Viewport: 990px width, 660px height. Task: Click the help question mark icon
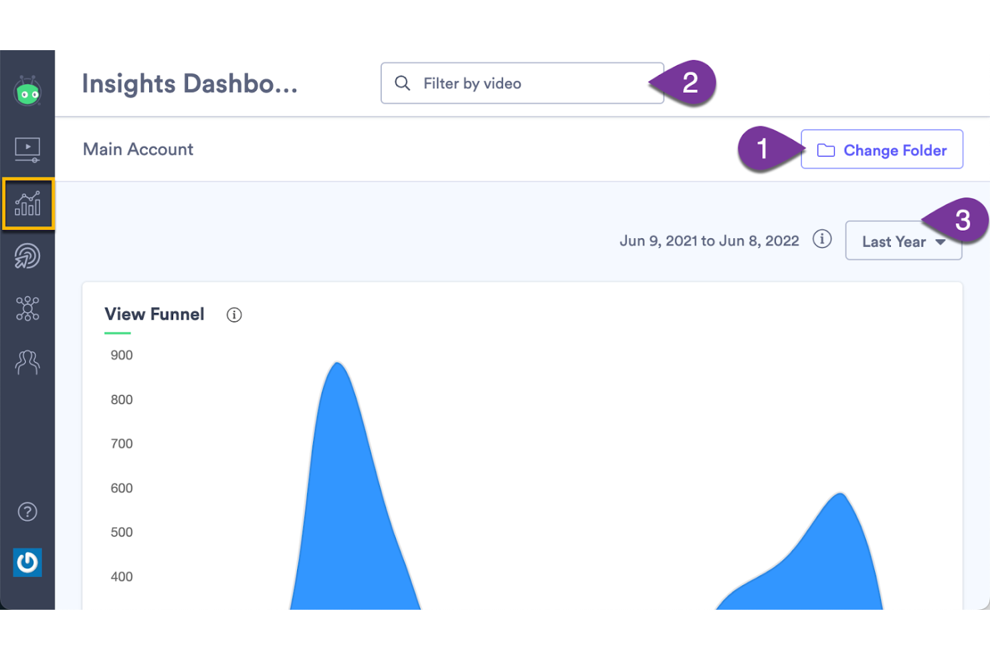coord(27,512)
